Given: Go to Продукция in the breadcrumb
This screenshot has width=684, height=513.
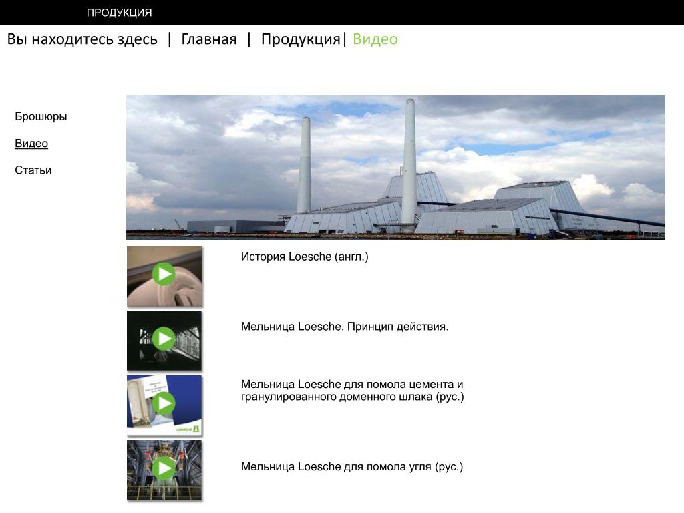Looking at the screenshot, I should point(301,39).
